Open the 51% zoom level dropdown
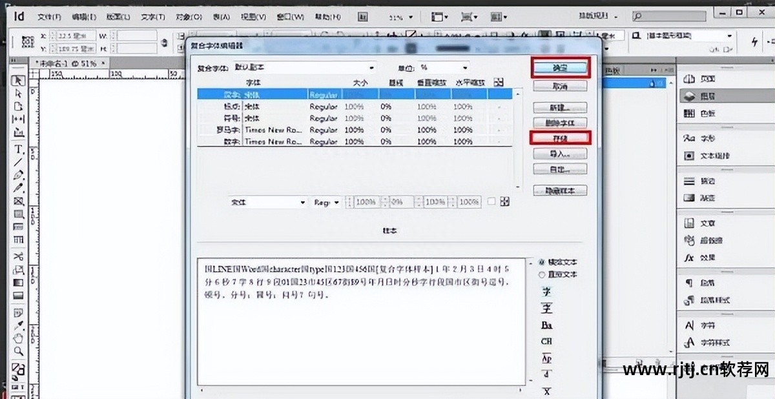Image resolution: width=775 pixels, height=399 pixels. (x=401, y=17)
